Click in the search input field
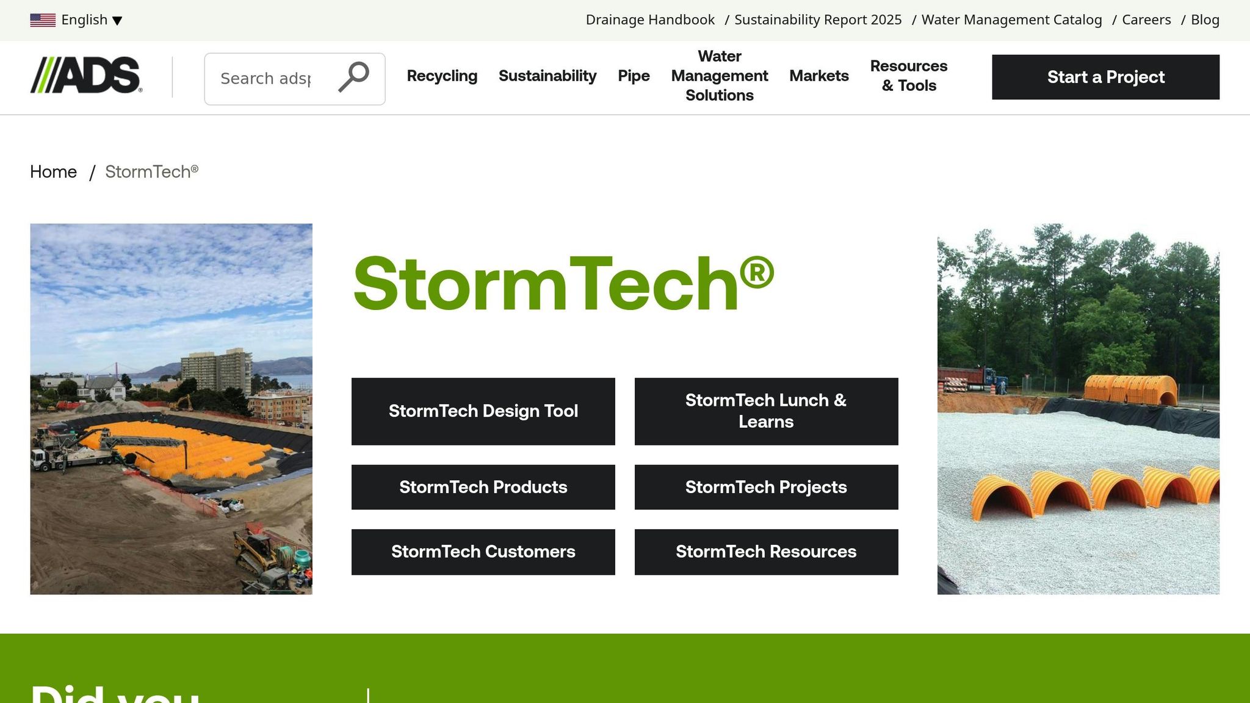Viewport: 1250px width, 703px height. 269,78
